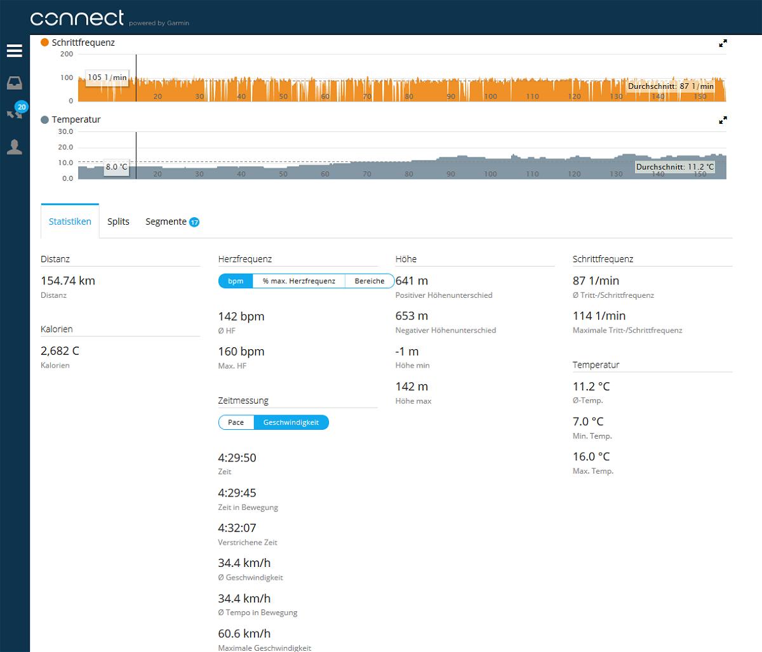This screenshot has width=762, height=652.
Task: Switch heart rate view to Bereiche
Action: (369, 281)
